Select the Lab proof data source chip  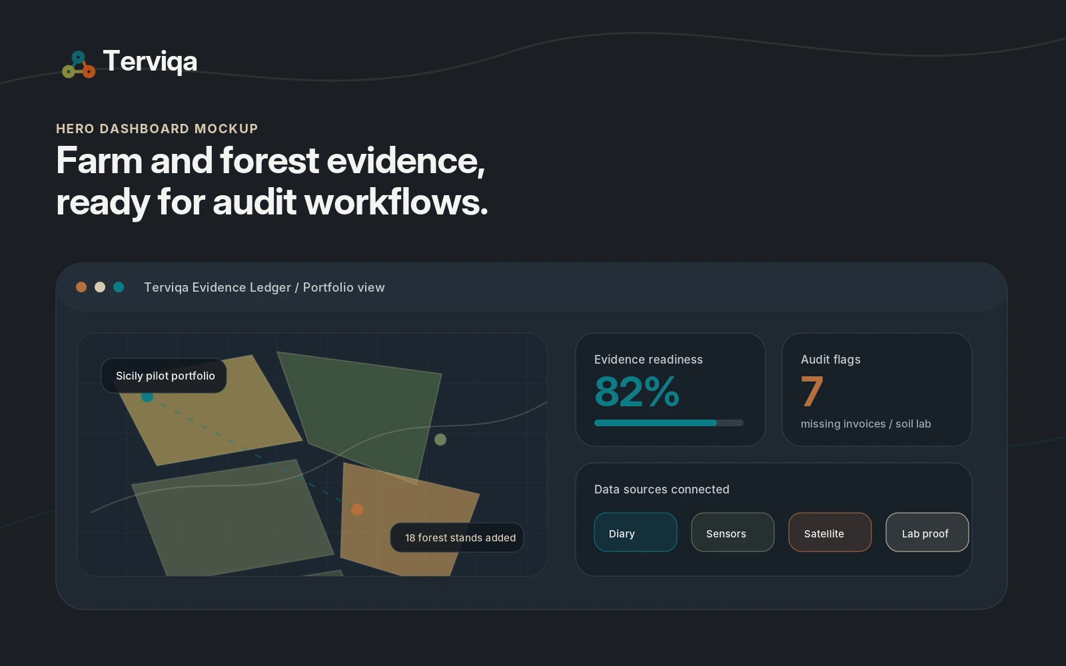point(927,532)
